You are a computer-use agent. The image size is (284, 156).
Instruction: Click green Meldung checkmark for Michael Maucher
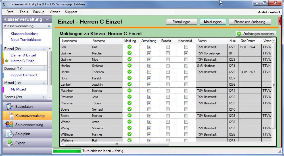pos(130,90)
